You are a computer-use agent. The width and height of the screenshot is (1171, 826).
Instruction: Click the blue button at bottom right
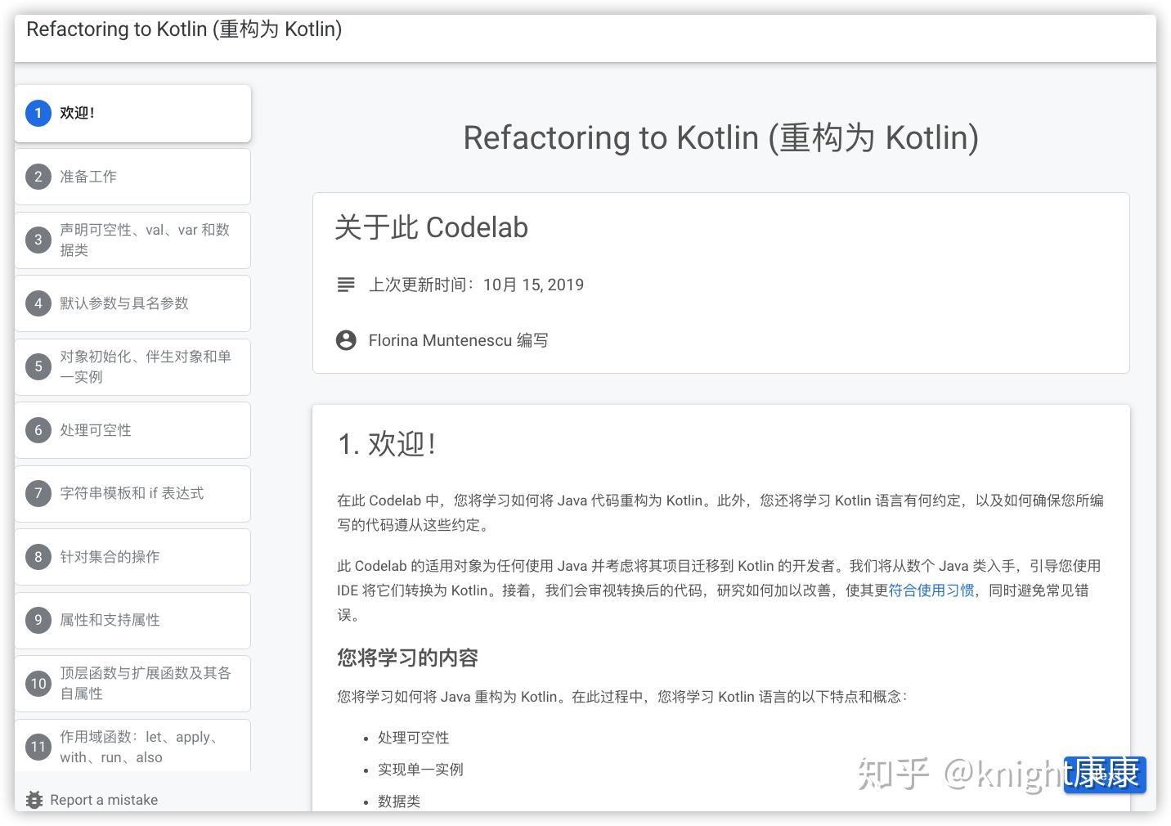click(x=1105, y=774)
